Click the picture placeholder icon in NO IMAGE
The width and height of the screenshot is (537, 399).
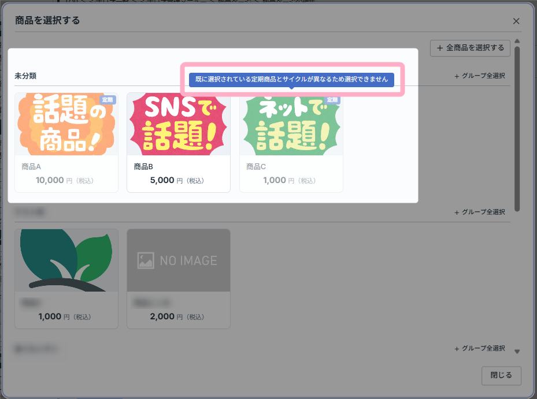[x=146, y=260]
